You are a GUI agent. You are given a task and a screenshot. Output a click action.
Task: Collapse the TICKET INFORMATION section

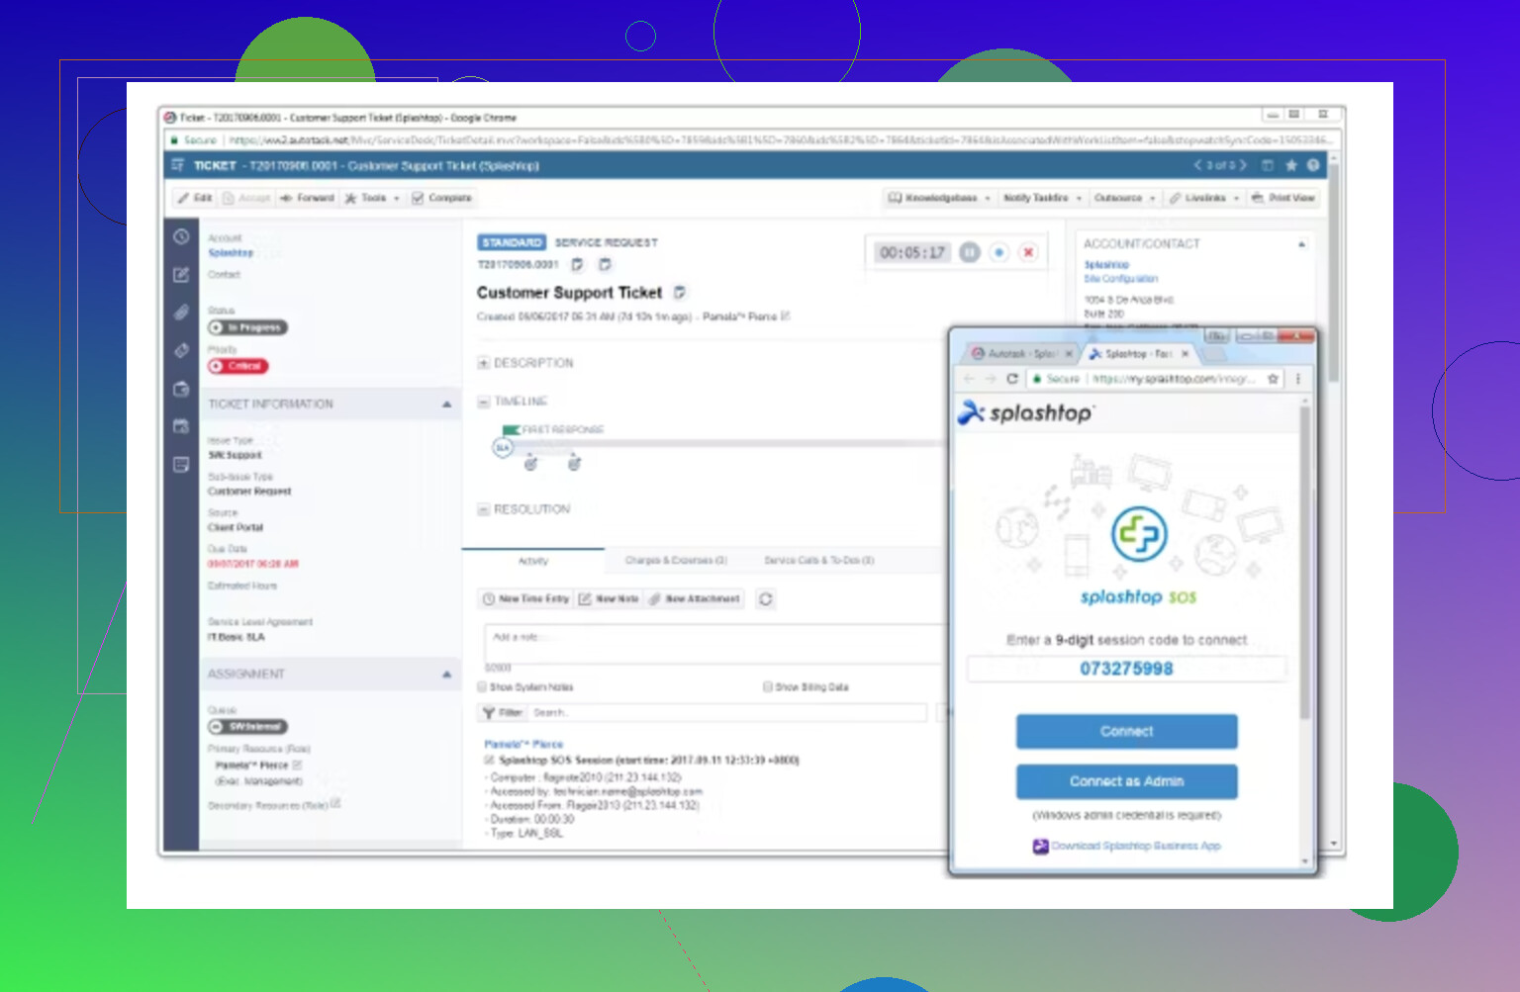point(446,405)
